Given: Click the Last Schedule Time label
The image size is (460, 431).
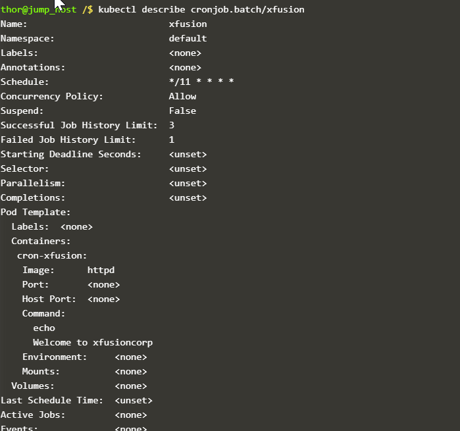Looking at the screenshot, I should (51, 401).
